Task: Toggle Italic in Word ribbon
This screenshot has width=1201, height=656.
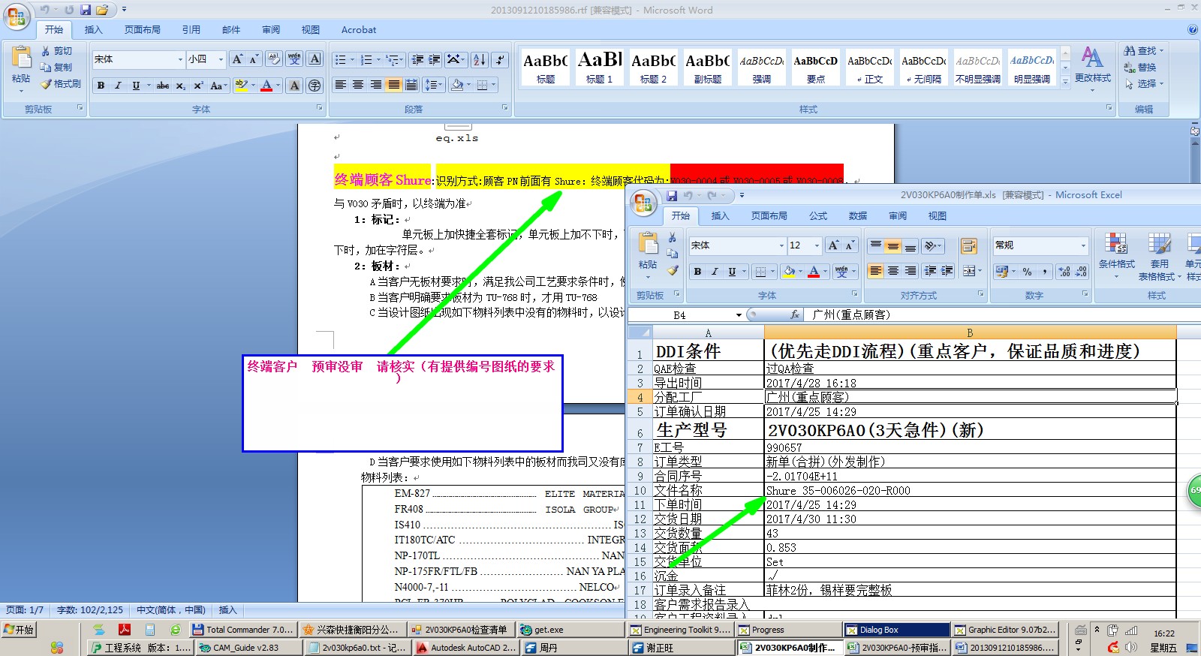Action: click(x=118, y=86)
